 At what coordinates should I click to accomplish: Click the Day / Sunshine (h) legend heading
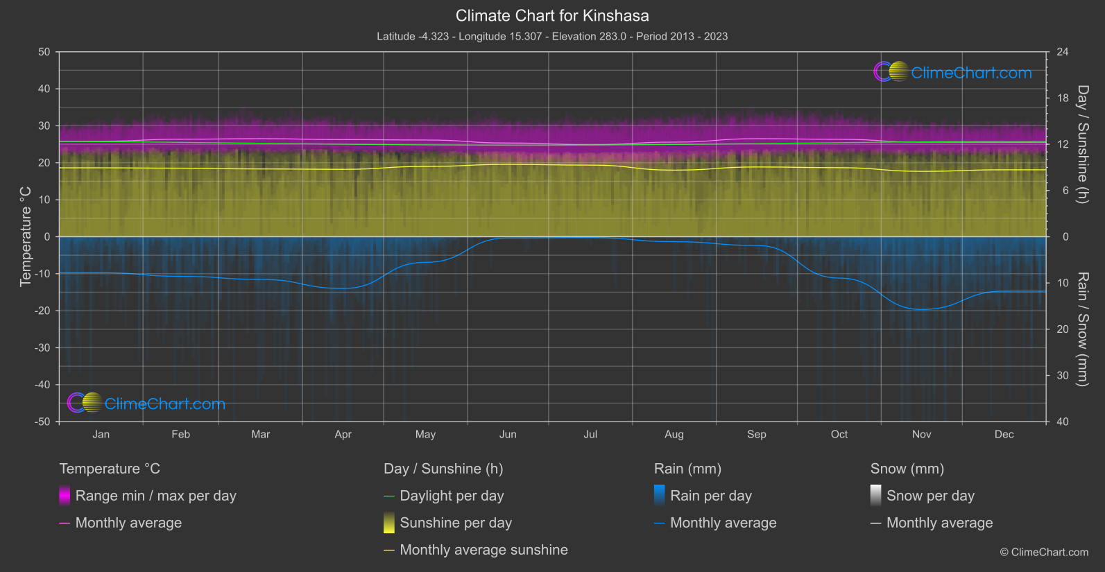(443, 469)
